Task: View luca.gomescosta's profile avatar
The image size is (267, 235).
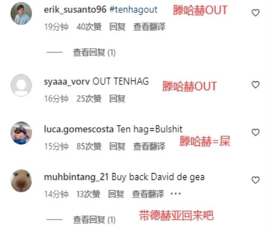Action: (21, 133)
